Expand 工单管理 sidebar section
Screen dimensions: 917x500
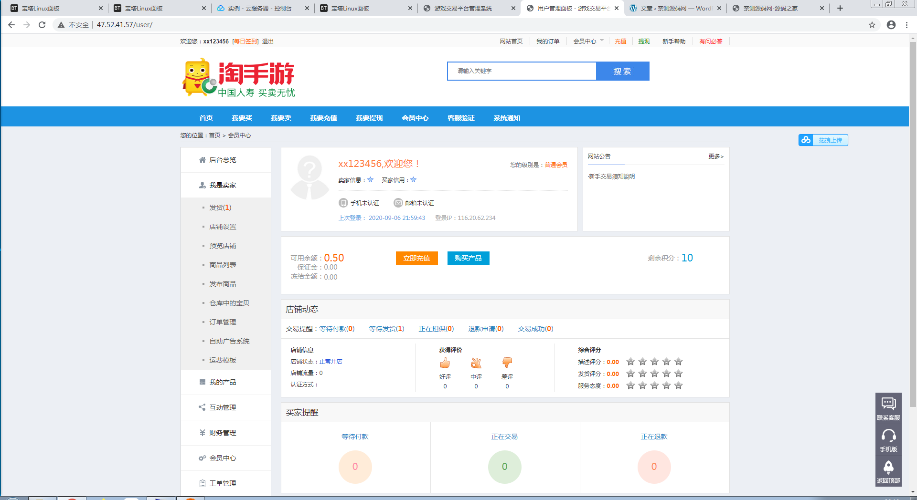(226, 483)
